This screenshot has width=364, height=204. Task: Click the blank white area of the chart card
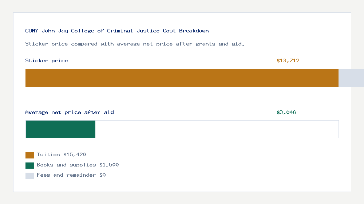pos(237,168)
